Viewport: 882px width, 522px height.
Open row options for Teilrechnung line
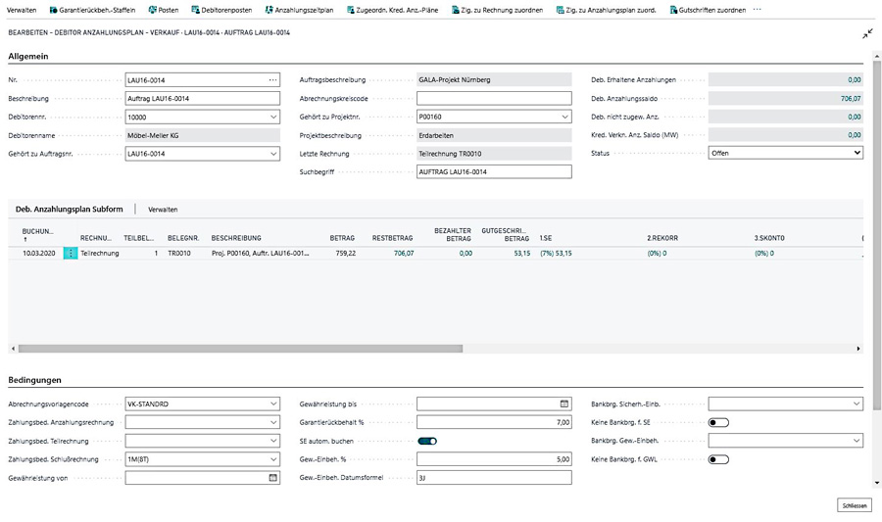[x=71, y=254]
